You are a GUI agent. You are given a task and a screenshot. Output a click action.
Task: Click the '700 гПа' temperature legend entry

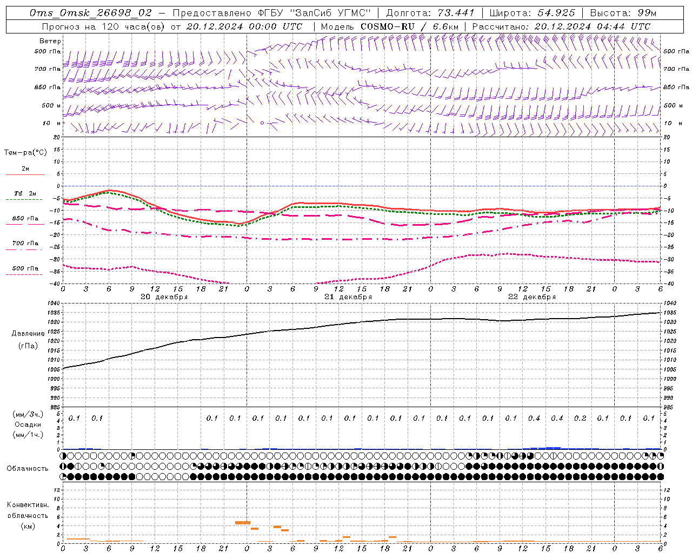coord(25,243)
